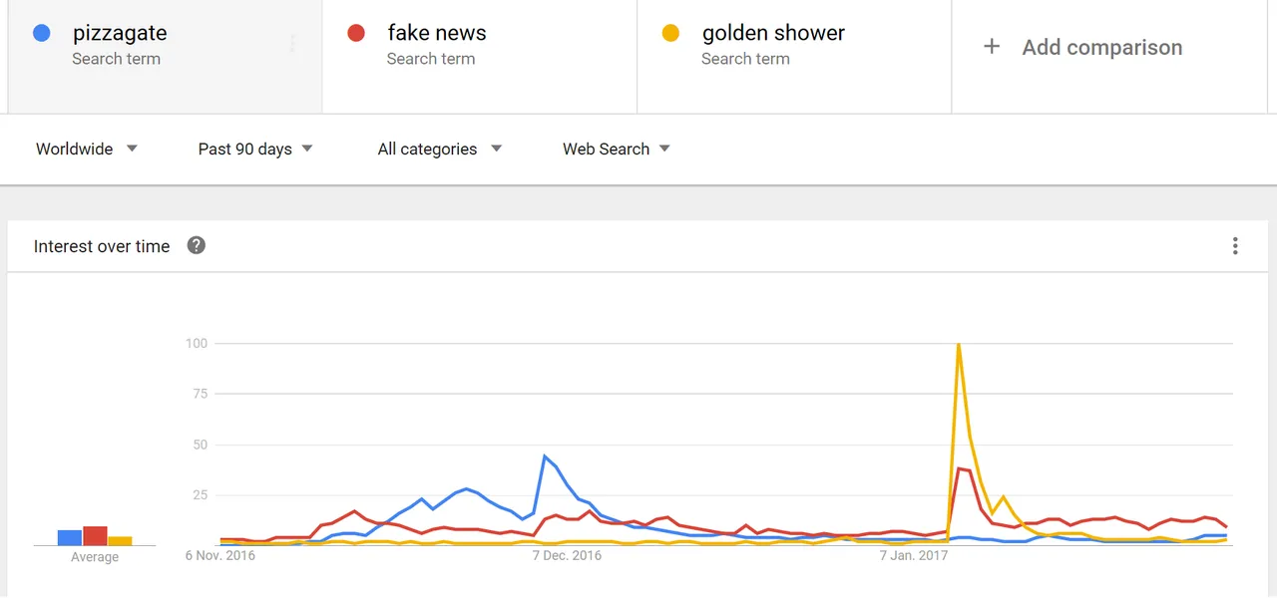Open the Worldwide region dropdown

click(x=87, y=149)
